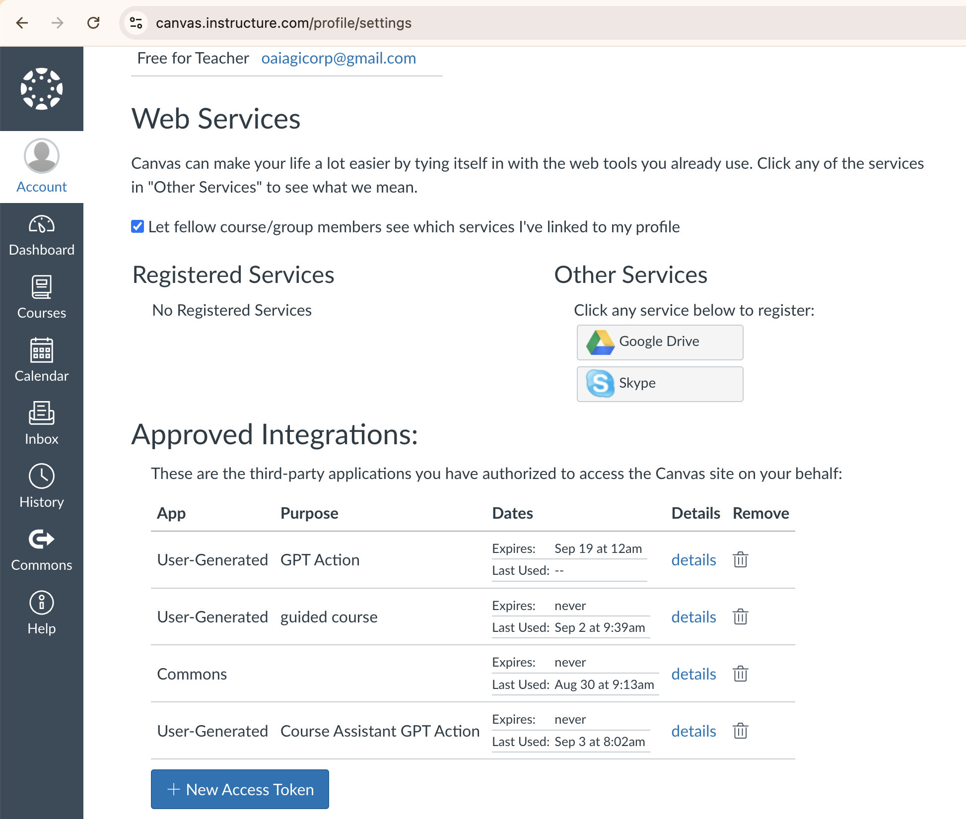Register the Google Drive service
Screen dimensions: 966x819
pos(659,342)
